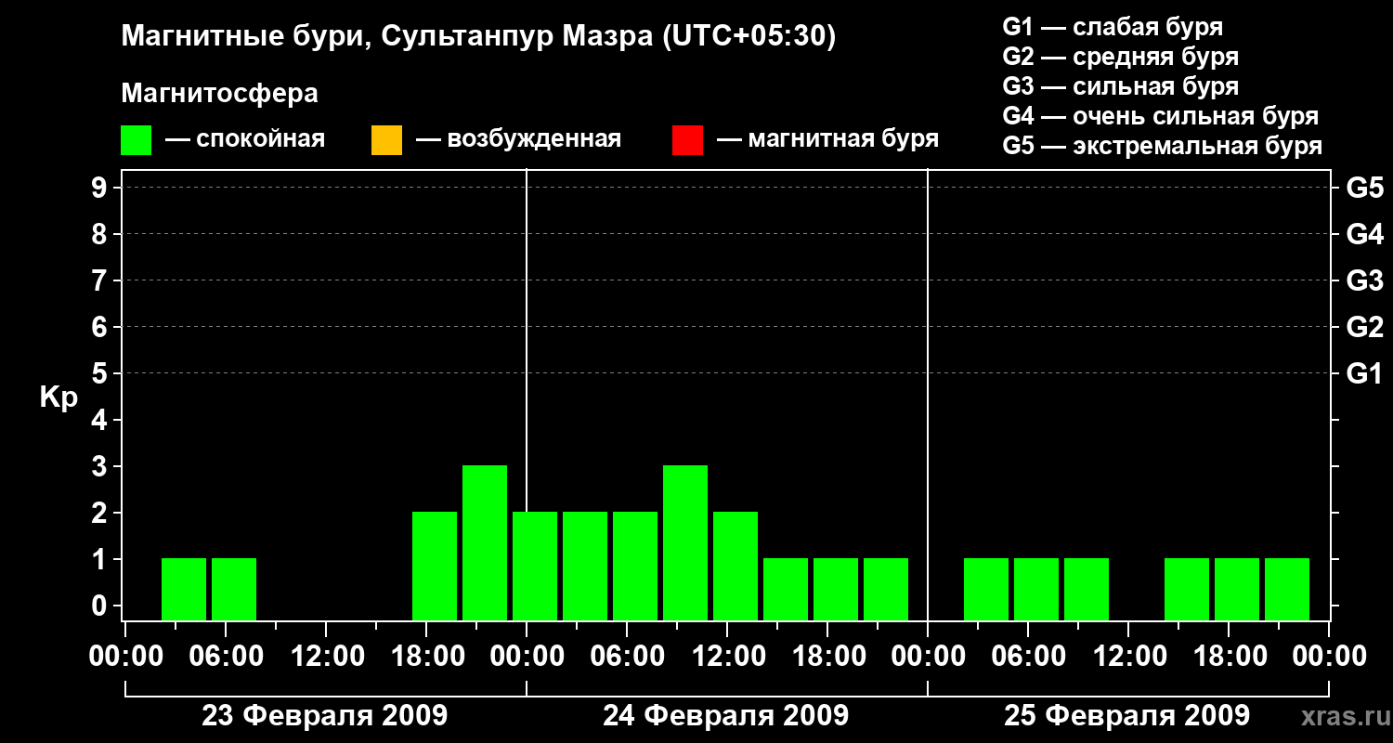Viewport: 1393px width, 743px height.
Task: Click the bar straddling the 23–24 February midnight line
Action: [x=535, y=566]
